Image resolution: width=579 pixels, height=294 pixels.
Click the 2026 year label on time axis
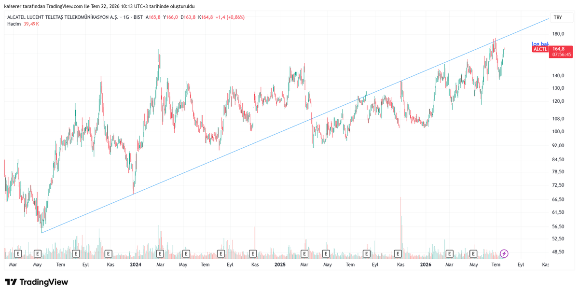coord(426,265)
